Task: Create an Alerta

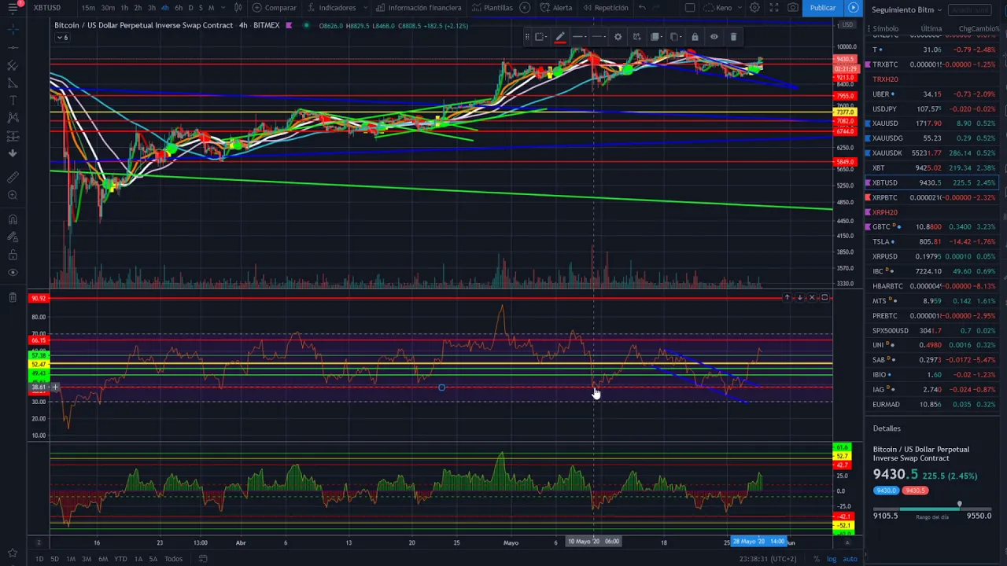Action: 557,8
